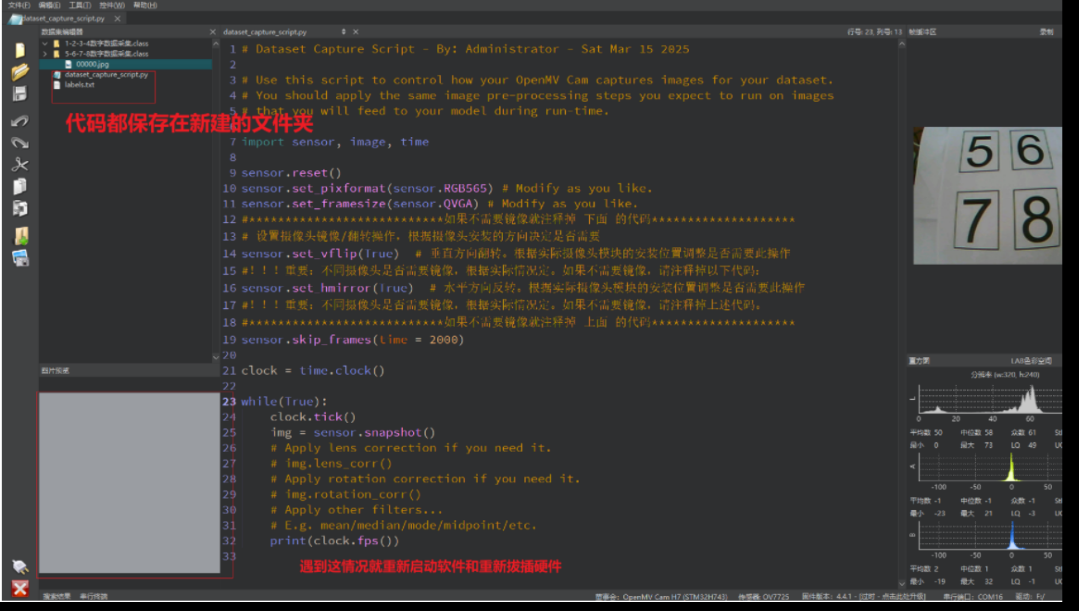Image resolution: width=1079 pixels, height=611 pixels.
Task: Open labels.txt in dataset tree
Action: click(x=79, y=85)
